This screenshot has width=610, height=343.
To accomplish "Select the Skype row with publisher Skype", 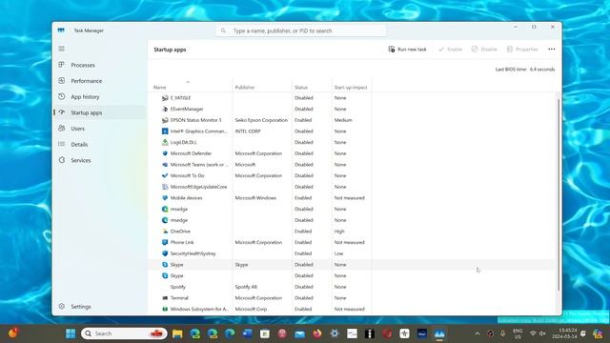I will (352, 265).
